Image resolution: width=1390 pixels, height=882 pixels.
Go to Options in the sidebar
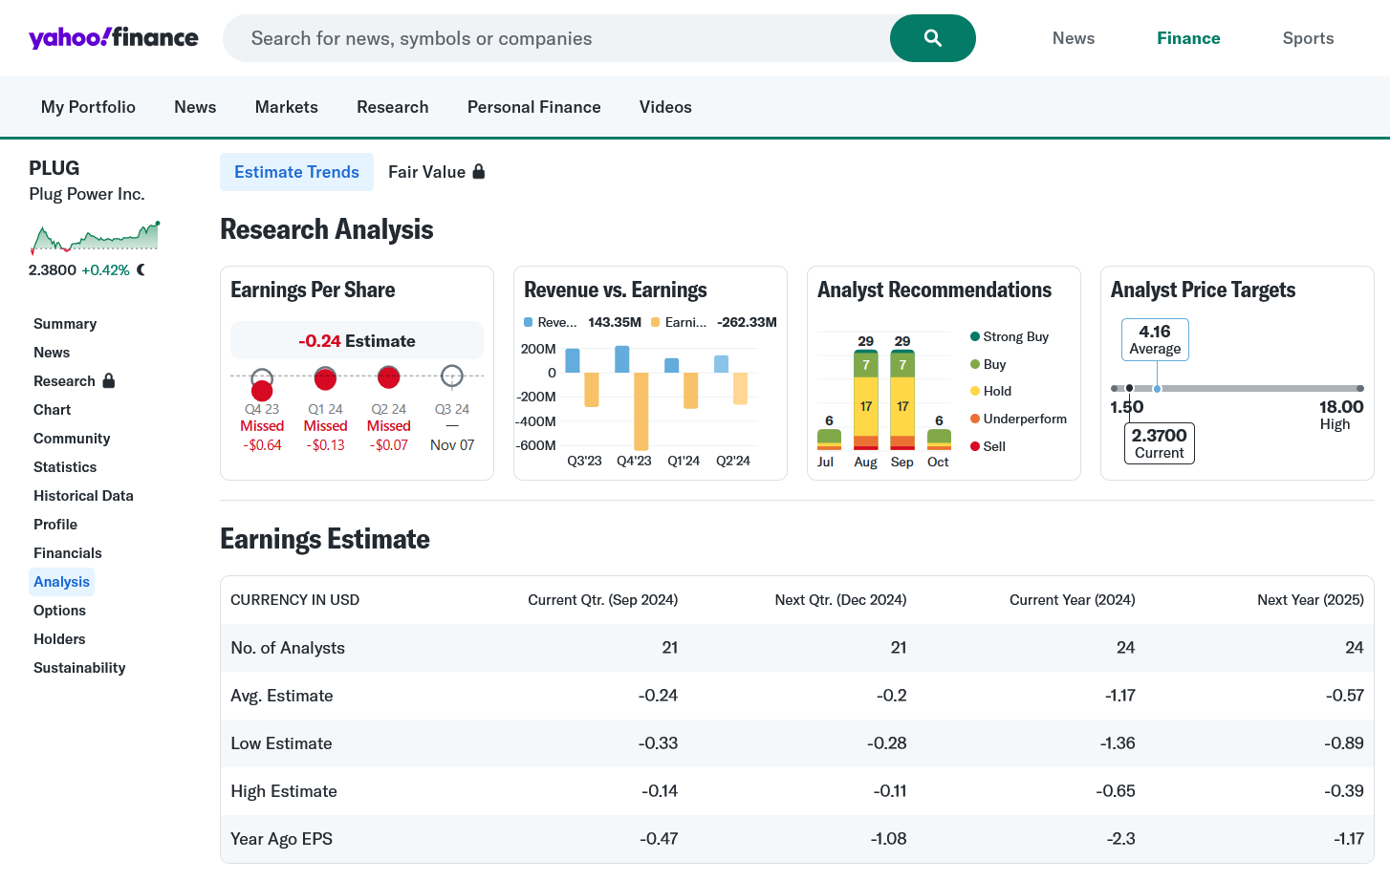[x=59, y=611]
